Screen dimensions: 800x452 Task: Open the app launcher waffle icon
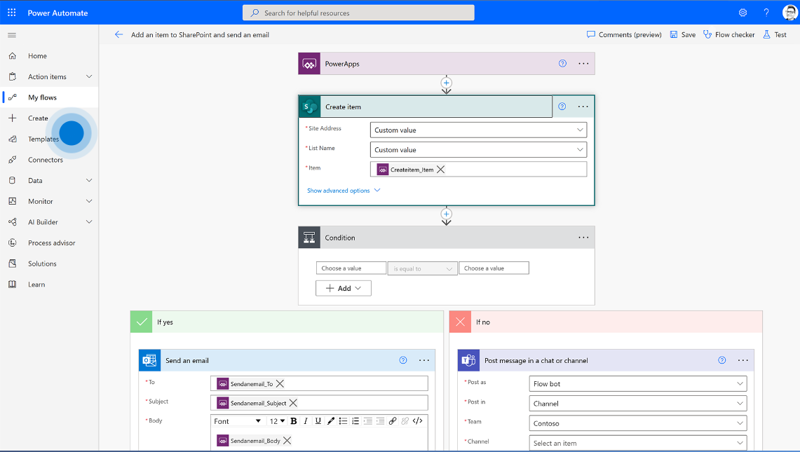(12, 12)
